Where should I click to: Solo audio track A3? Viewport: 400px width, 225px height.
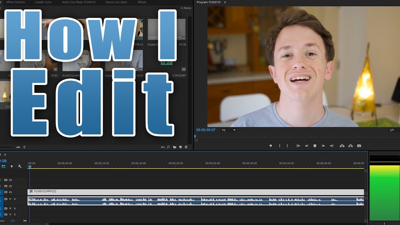(15, 214)
